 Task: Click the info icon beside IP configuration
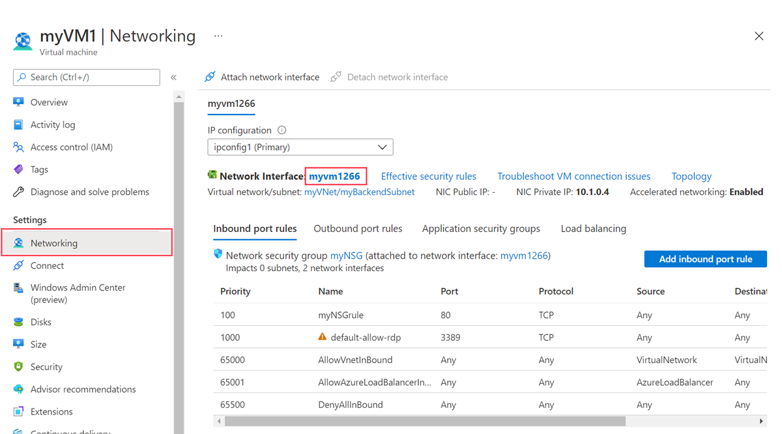click(282, 130)
